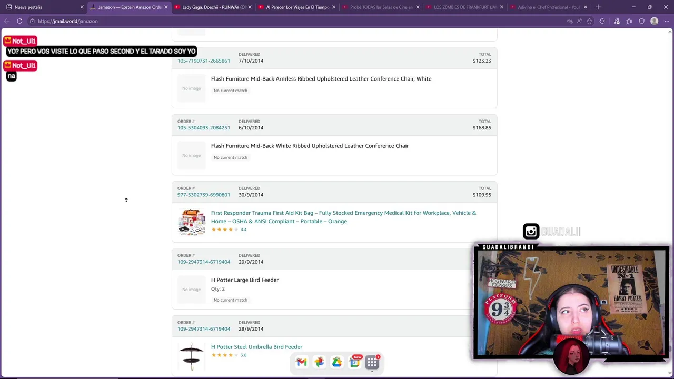Image resolution: width=674 pixels, height=379 pixels.
Task: Add this page to favorites with the star icon
Action: pyautogui.click(x=589, y=21)
